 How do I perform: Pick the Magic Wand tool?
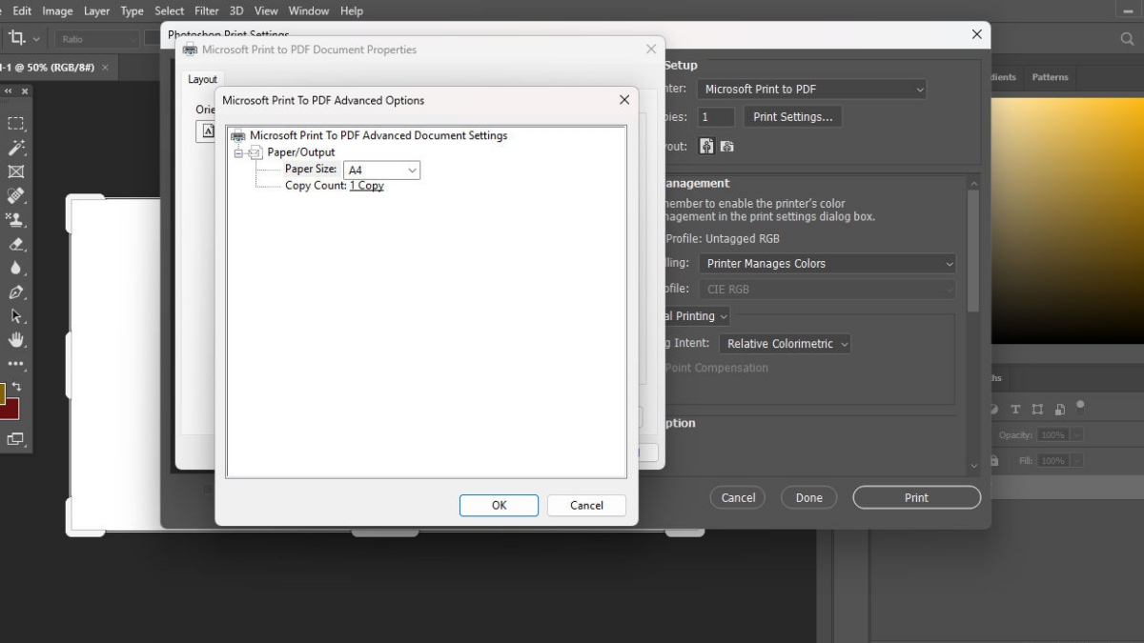point(16,148)
